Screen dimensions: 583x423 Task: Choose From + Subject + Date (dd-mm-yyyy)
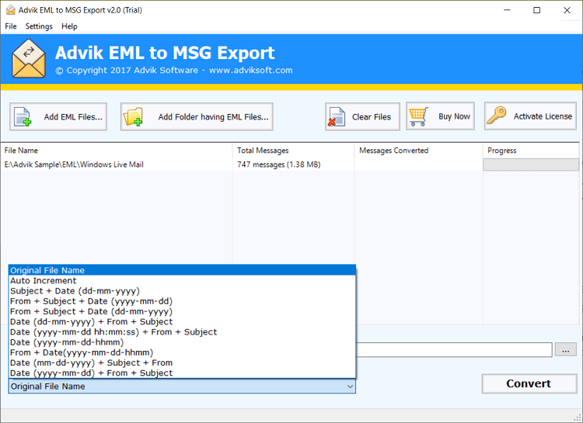182,311
